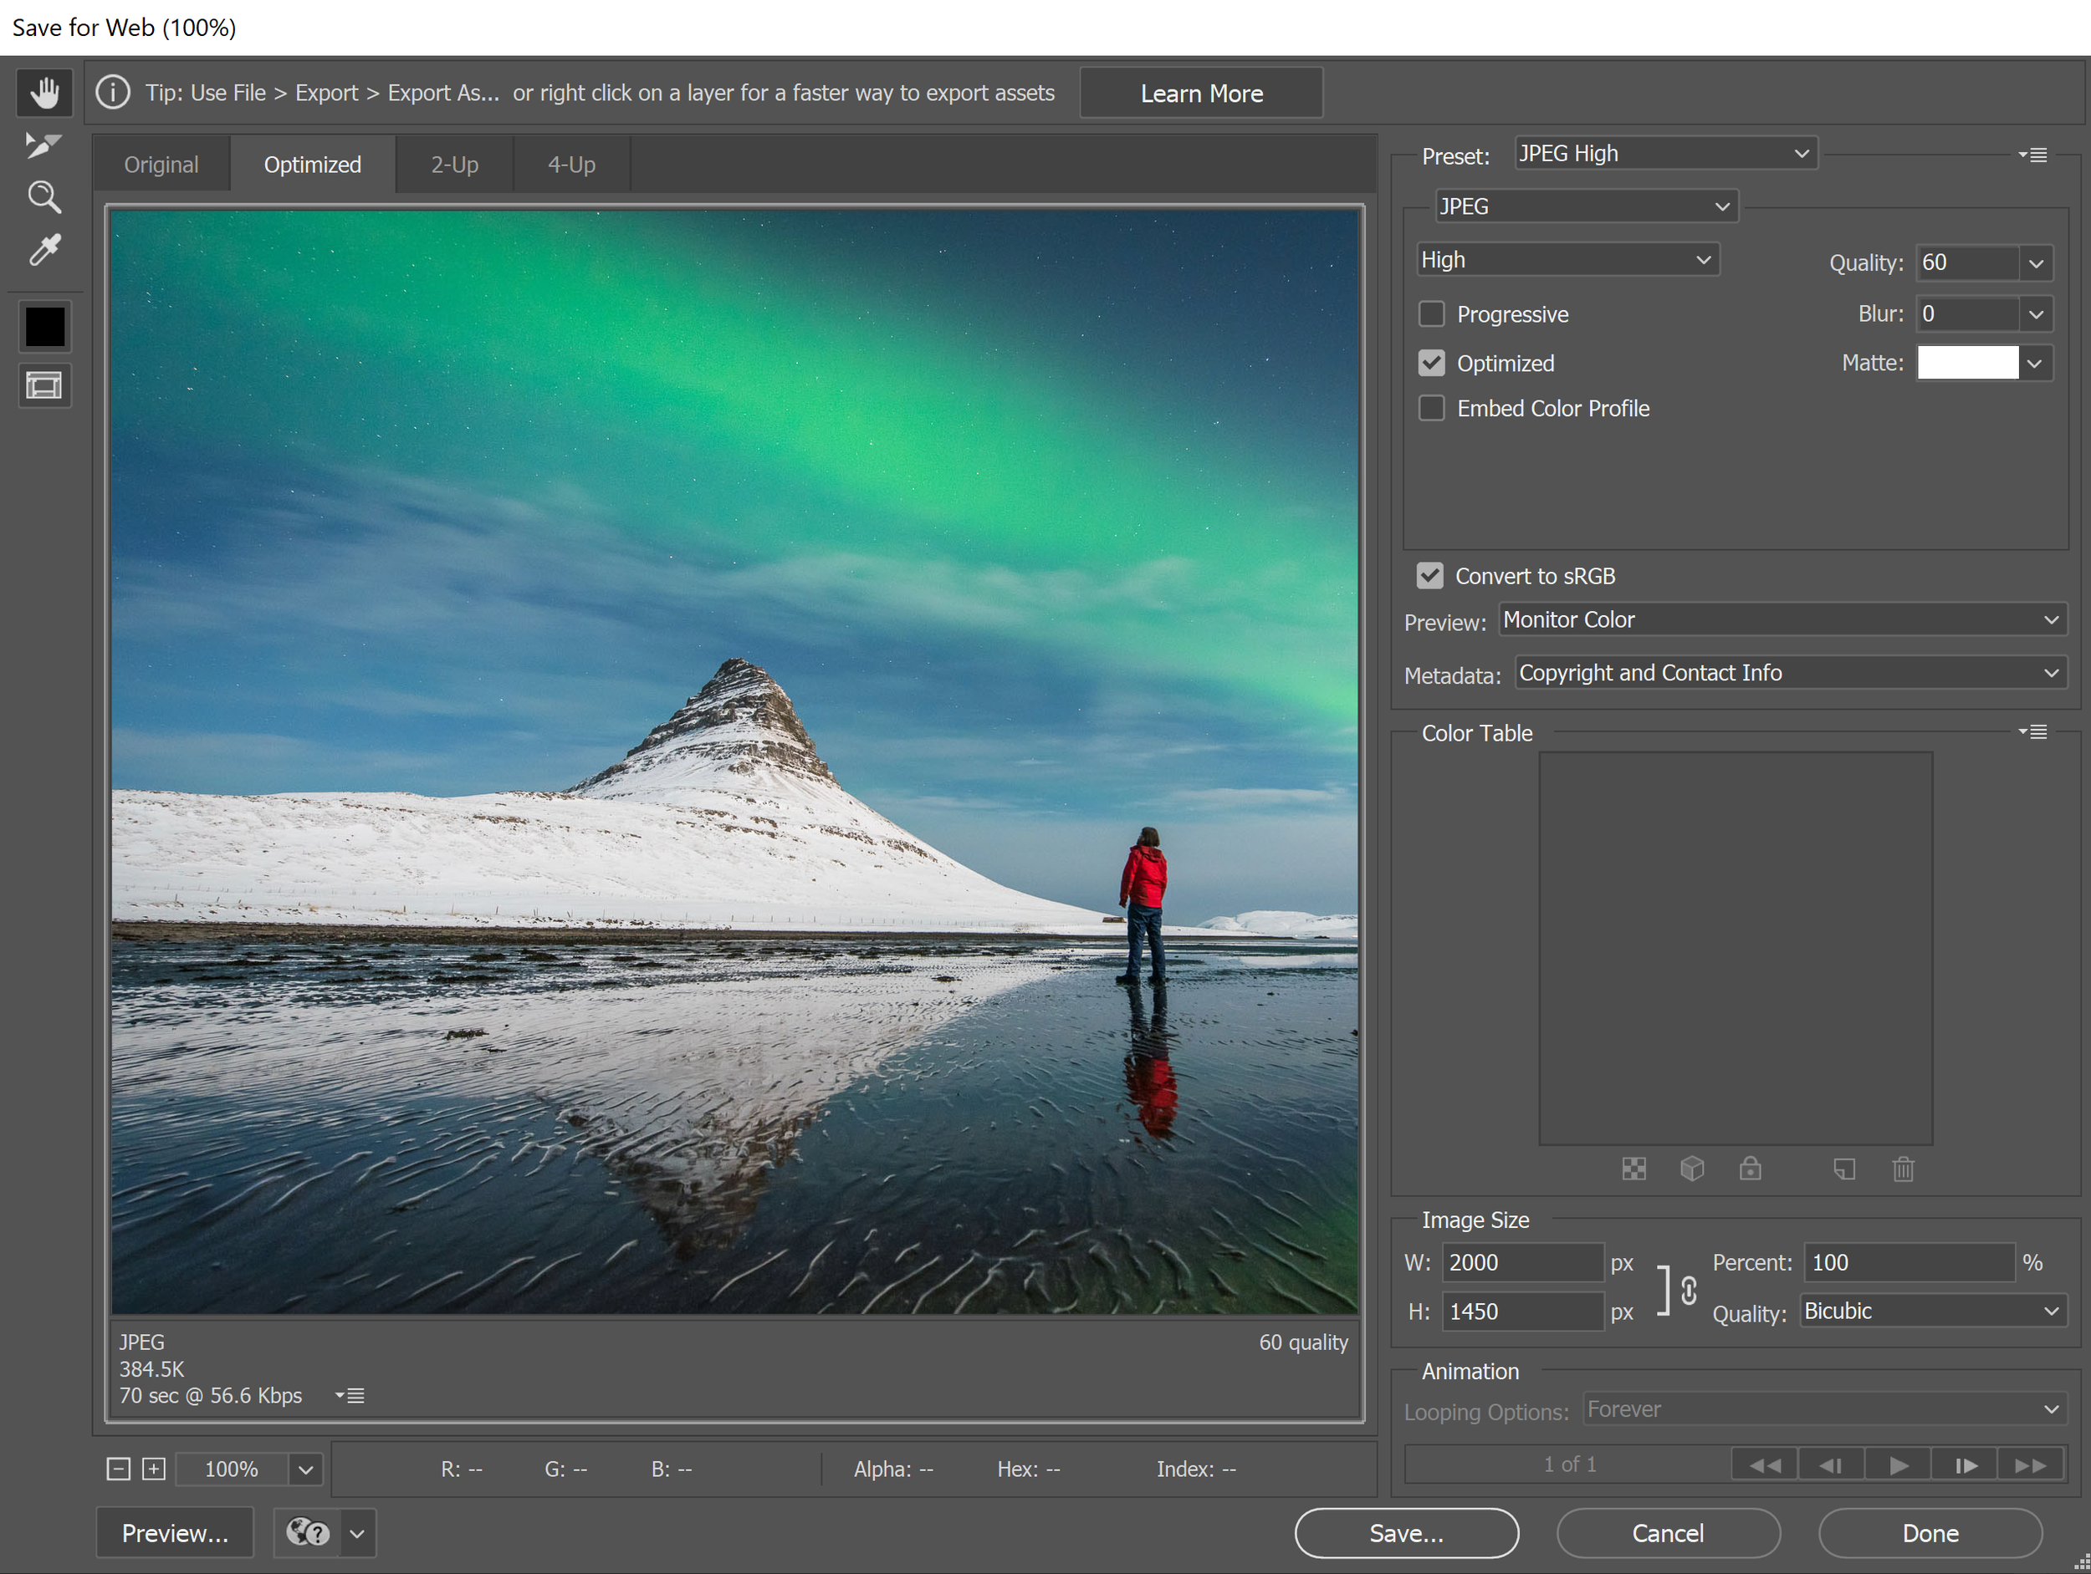
Task: Open the Bicubic resample quality dropdown
Action: click(x=1931, y=1312)
